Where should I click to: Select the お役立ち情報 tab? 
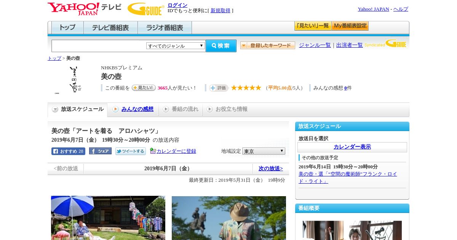click(227, 109)
